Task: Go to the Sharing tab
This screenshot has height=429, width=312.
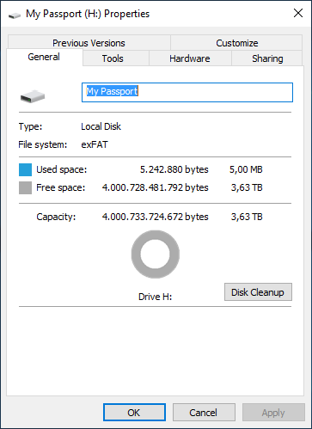Action: 267,58
